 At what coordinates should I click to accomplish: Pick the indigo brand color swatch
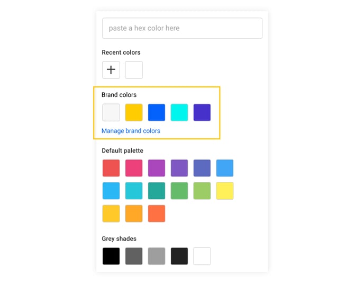click(x=202, y=112)
